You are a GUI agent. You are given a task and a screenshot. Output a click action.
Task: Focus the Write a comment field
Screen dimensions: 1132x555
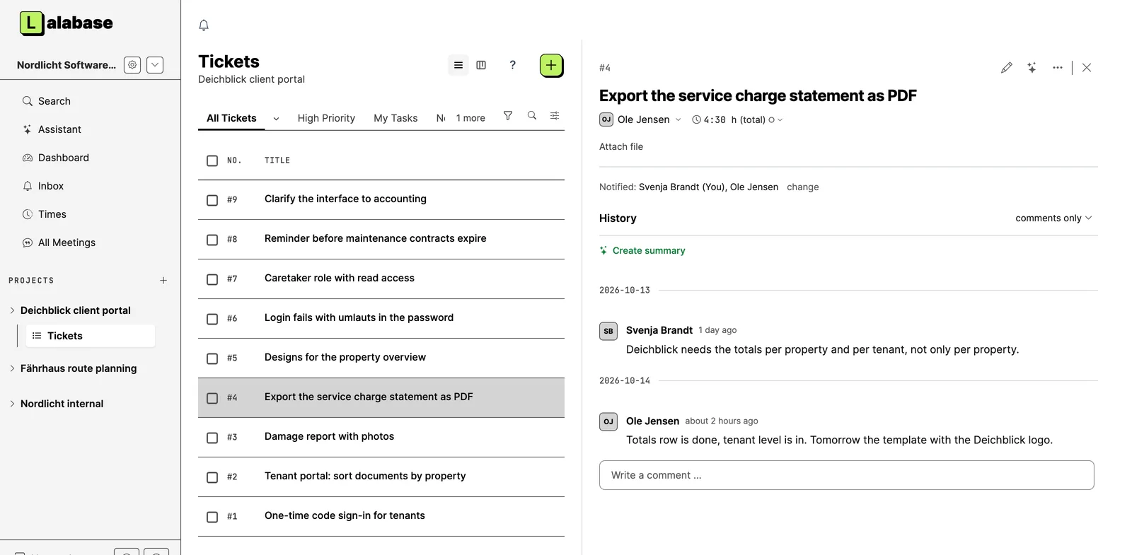point(847,475)
